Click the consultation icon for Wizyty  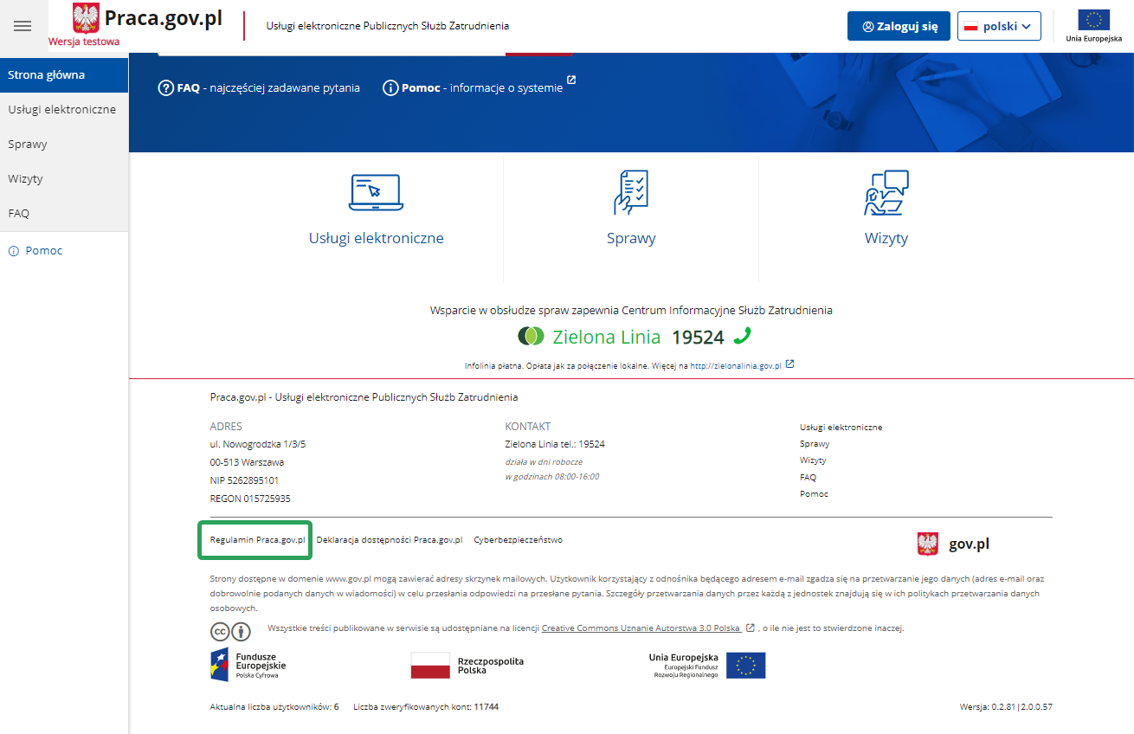point(886,192)
